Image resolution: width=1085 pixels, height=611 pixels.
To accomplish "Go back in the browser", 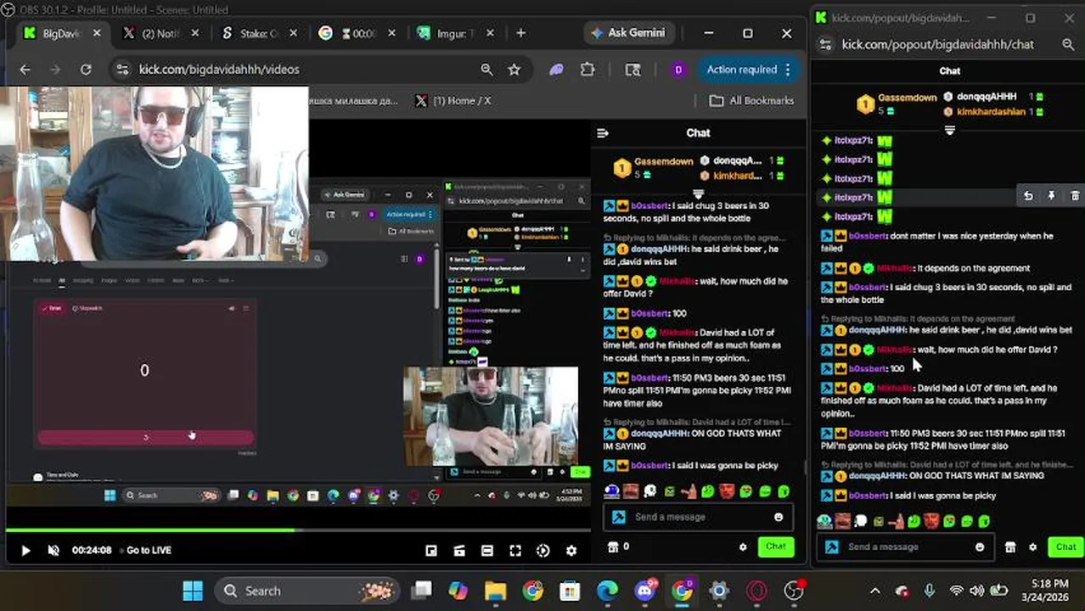I will coord(25,70).
